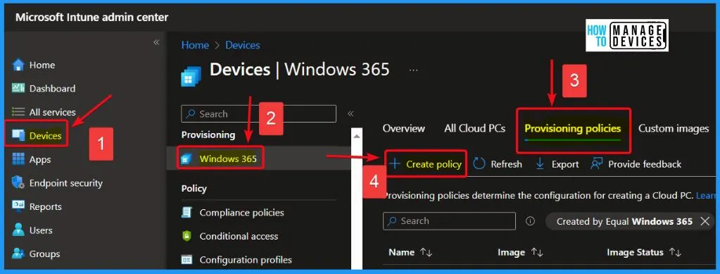
Task: Sort the table by Image Status column arrows
Action: point(674,252)
